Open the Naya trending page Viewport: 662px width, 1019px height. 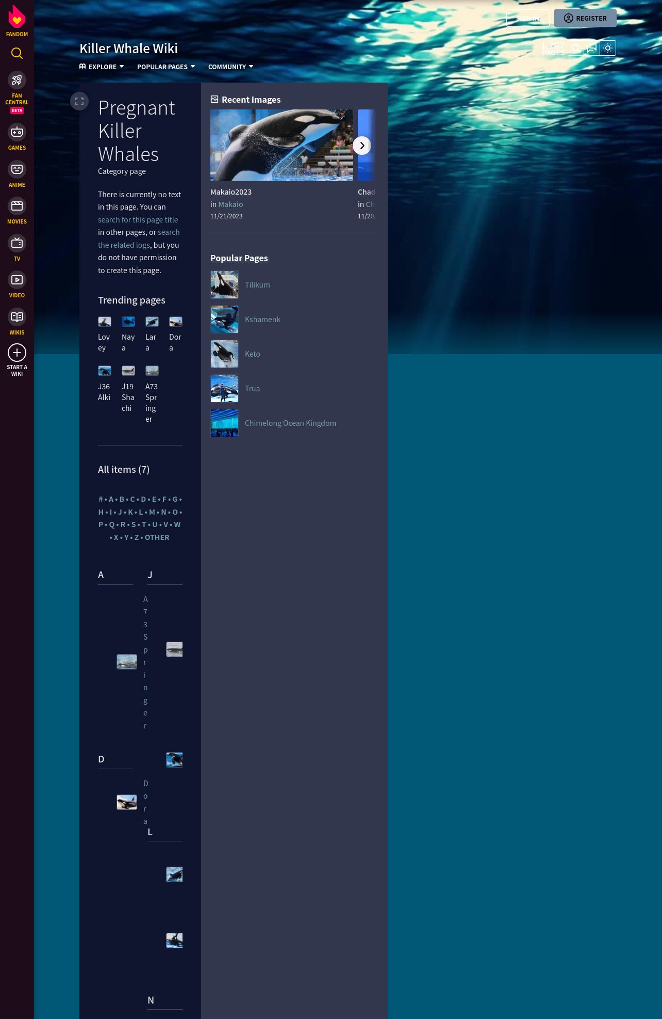pos(128,335)
